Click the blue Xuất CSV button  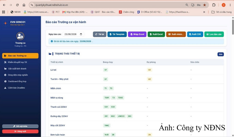tap(195, 34)
